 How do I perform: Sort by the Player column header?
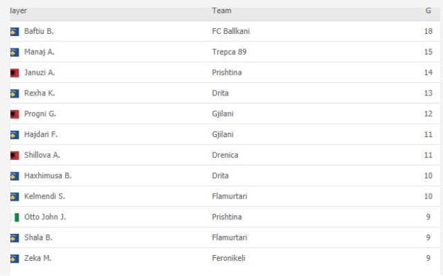tap(19, 11)
